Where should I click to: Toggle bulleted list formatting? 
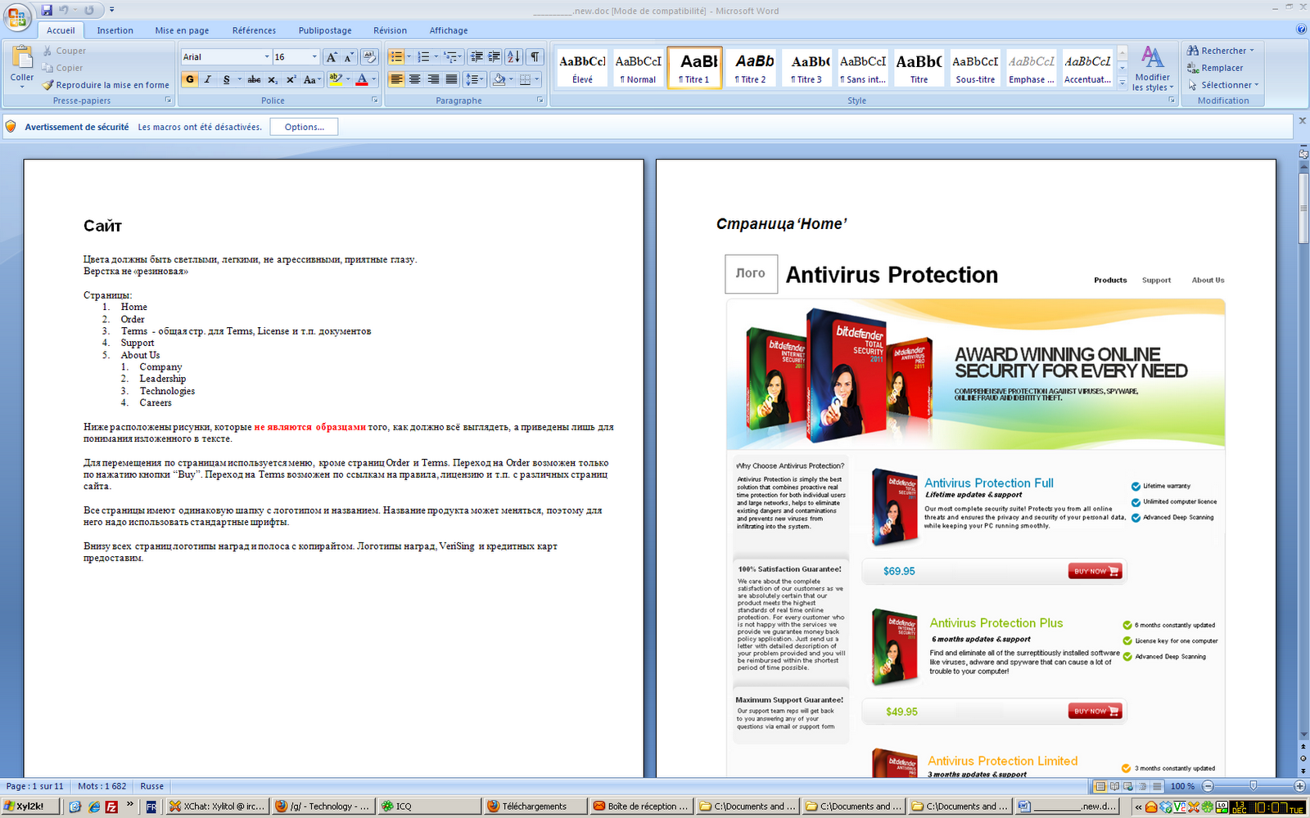coord(396,56)
